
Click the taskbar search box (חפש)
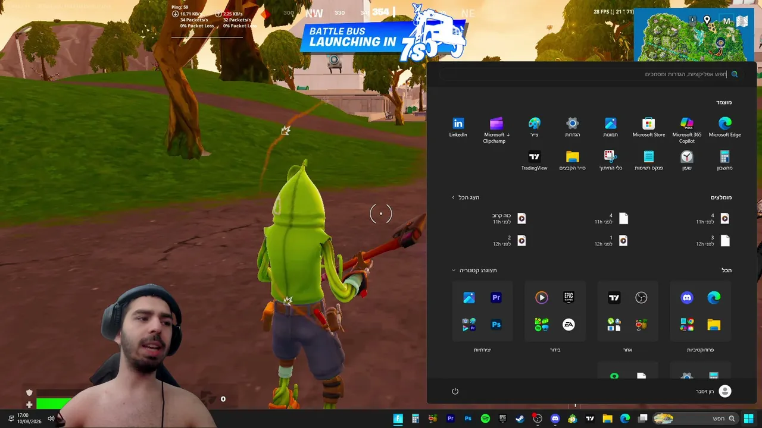click(694, 418)
